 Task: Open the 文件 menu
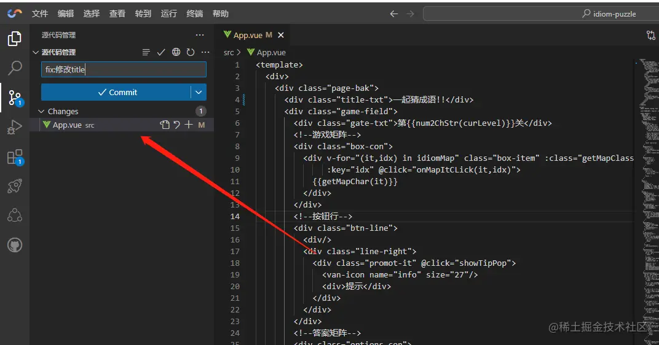point(40,14)
